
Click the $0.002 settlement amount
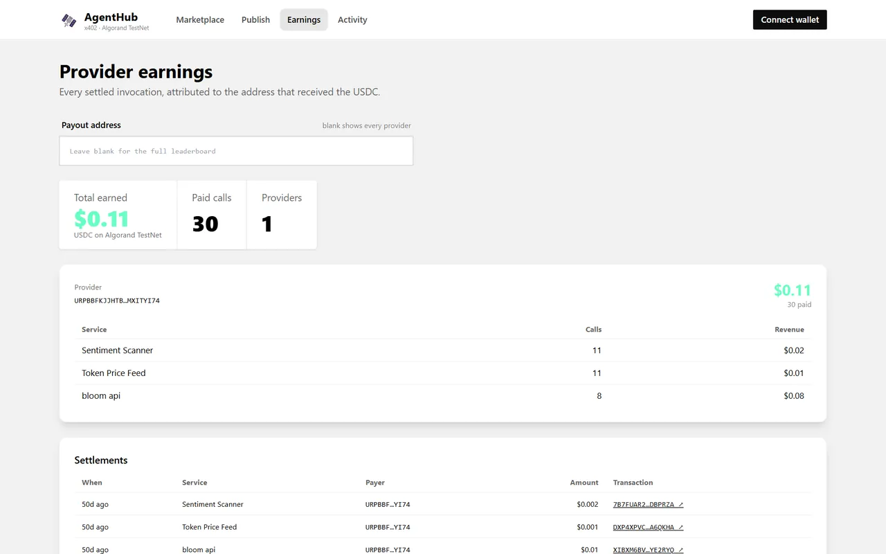click(588, 505)
